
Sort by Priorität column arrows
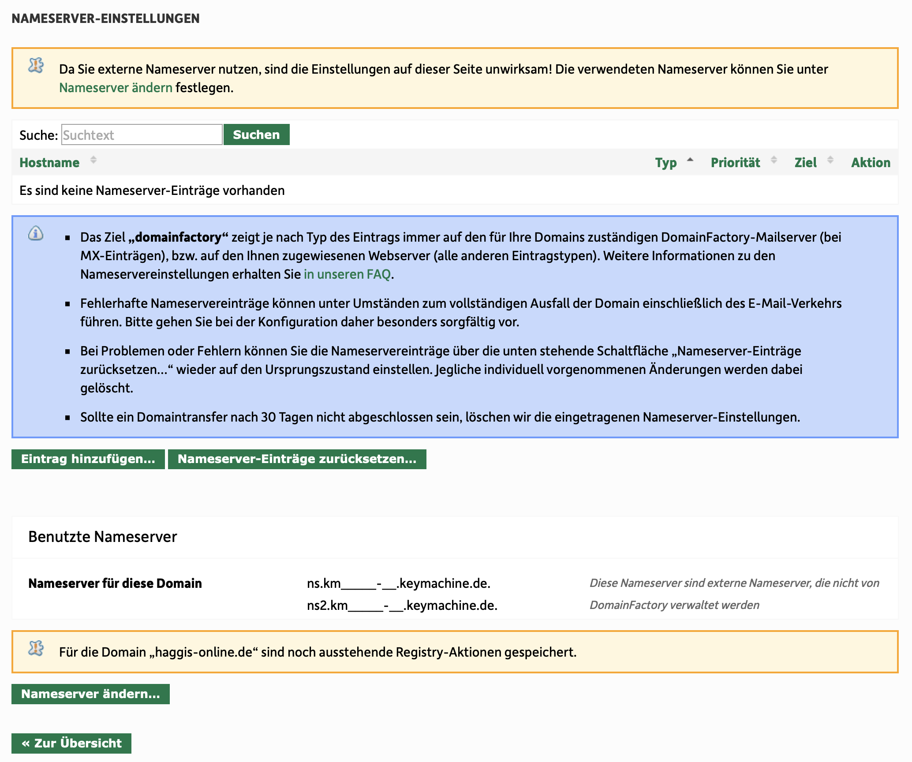774,160
